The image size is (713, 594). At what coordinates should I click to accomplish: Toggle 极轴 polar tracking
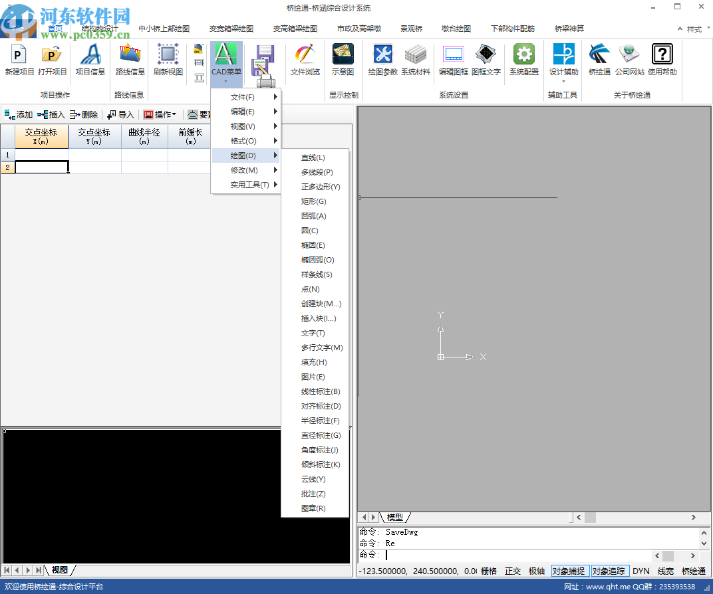[537, 571]
